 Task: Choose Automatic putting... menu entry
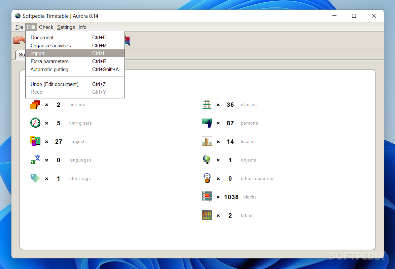(x=75, y=70)
